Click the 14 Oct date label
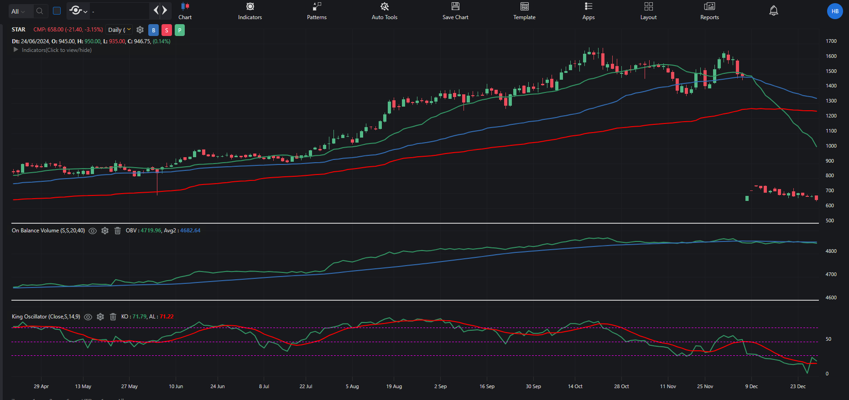The image size is (849, 400). 575,386
